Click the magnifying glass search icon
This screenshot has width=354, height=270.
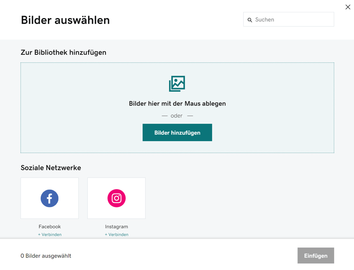(250, 20)
